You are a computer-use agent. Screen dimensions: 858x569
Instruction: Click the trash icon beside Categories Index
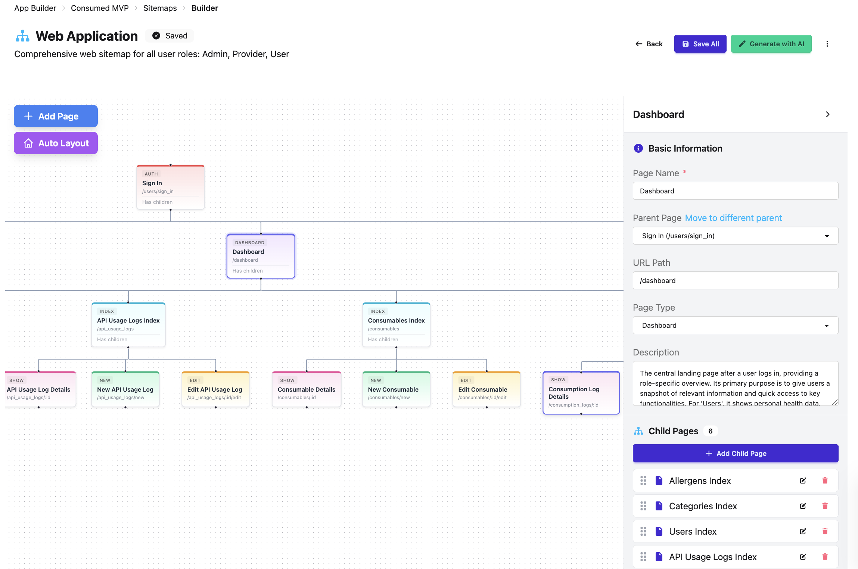coord(825,506)
